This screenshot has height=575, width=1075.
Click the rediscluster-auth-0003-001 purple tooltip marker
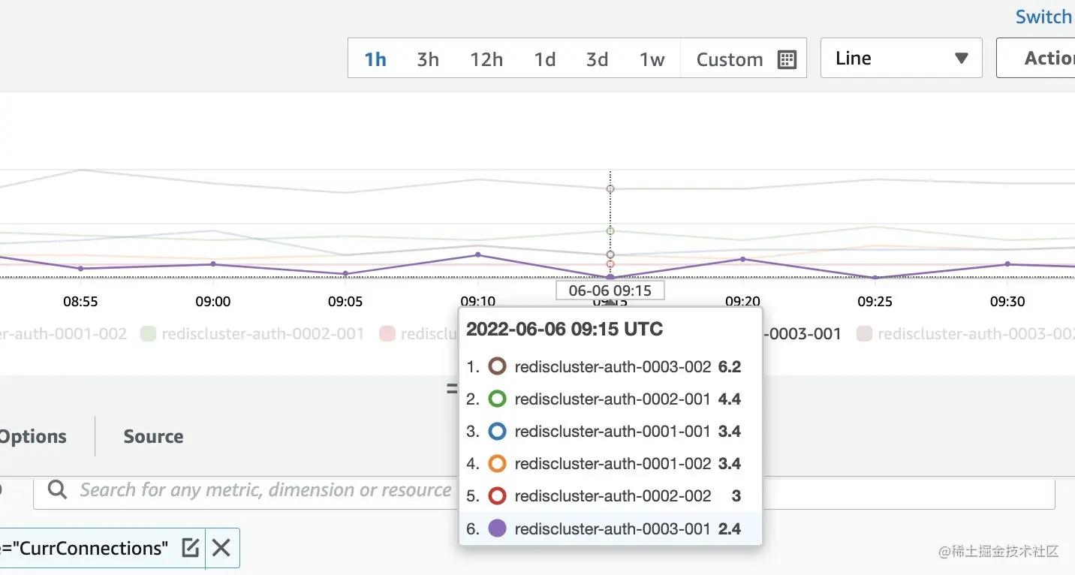tap(497, 528)
